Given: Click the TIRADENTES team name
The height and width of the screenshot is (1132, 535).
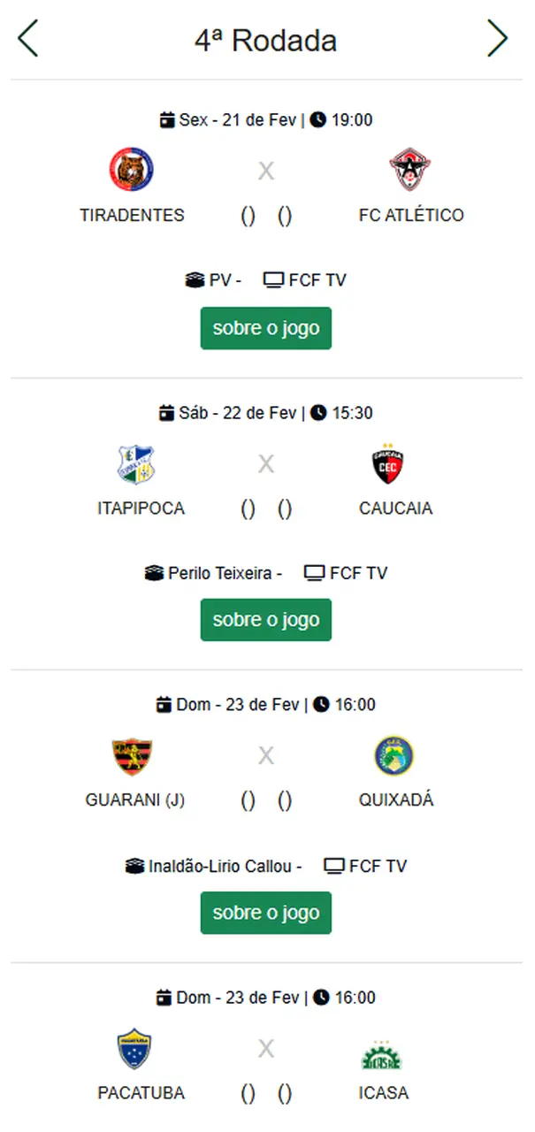Looking at the screenshot, I should 132,215.
